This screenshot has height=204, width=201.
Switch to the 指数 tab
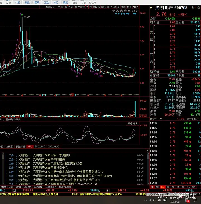click(27, 2)
